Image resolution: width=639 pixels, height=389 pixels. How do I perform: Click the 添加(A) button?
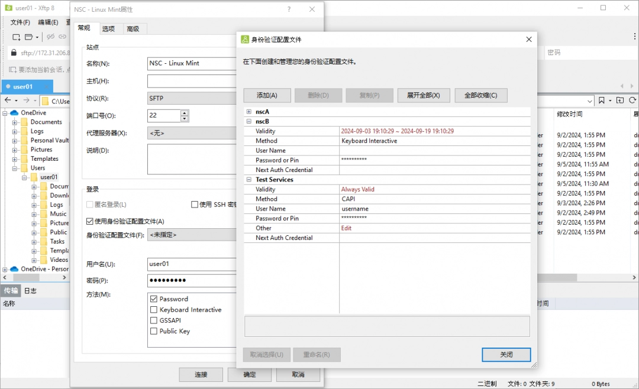click(x=266, y=95)
